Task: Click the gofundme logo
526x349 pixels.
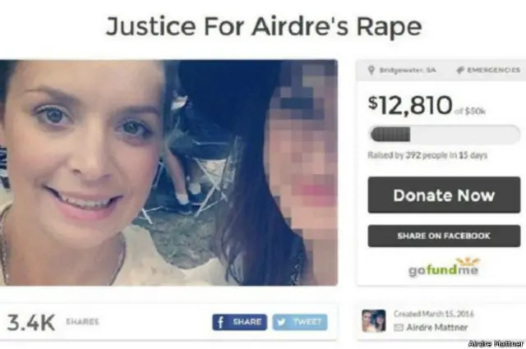Action: (x=444, y=267)
